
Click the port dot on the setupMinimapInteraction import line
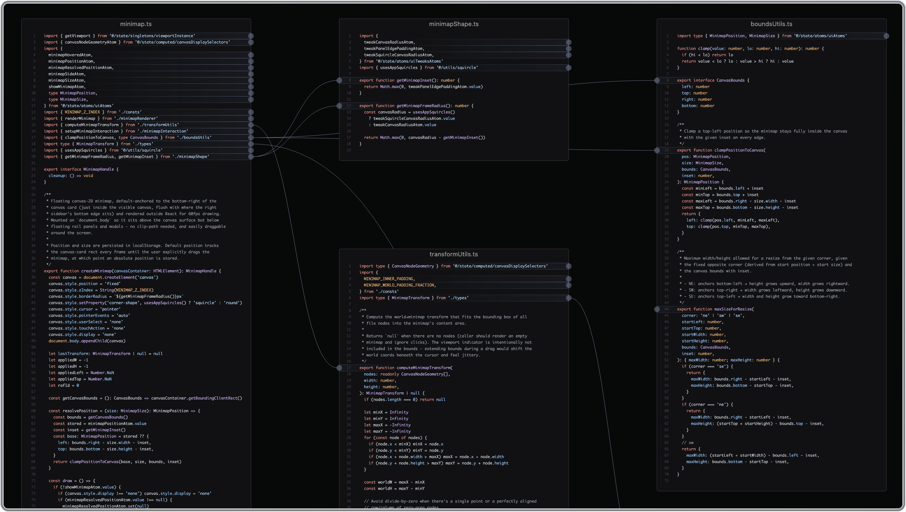pyautogui.click(x=251, y=131)
